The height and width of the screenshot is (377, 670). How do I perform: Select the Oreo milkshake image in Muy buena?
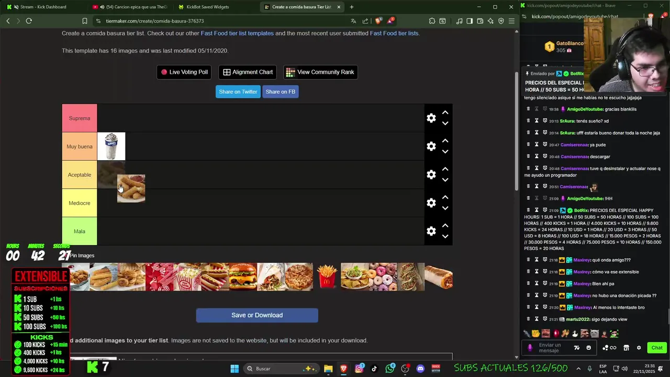click(111, 147)
